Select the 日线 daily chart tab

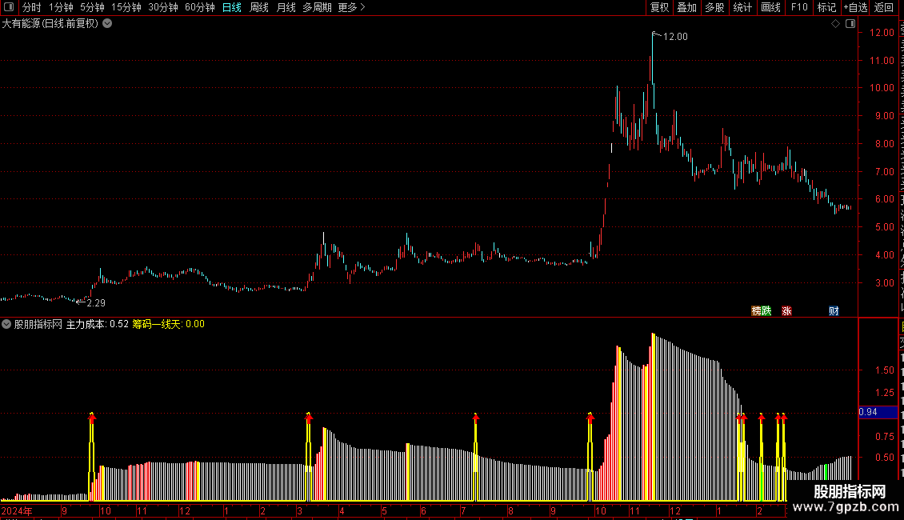(232, 7)
